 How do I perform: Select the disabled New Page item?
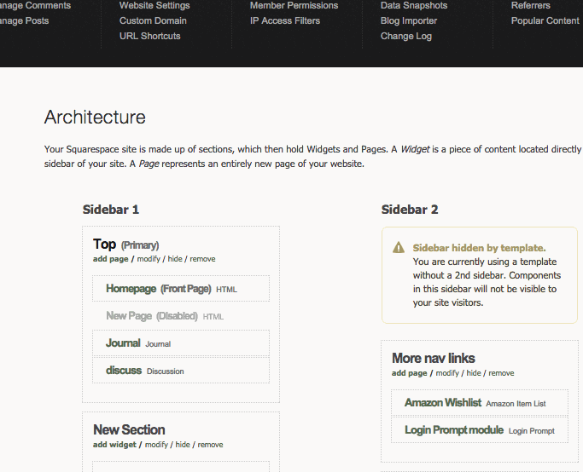pyautogui.click(x=151, y=316)
